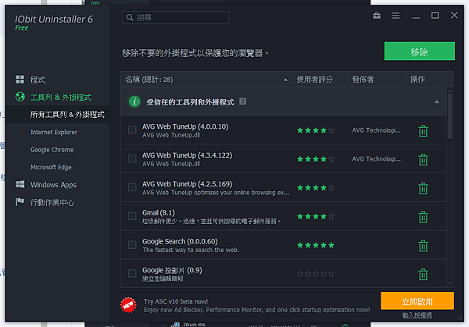Click 'The fastest way to search the web.' text
Image resolution: width=469 pixels, height=327 pixels.
click(x=191, y=250)
